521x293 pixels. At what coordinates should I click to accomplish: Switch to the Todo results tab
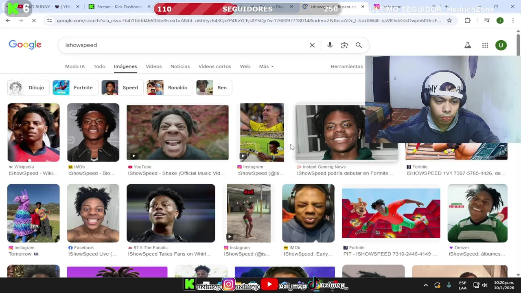pyautogui.click(x=99, y=66)
